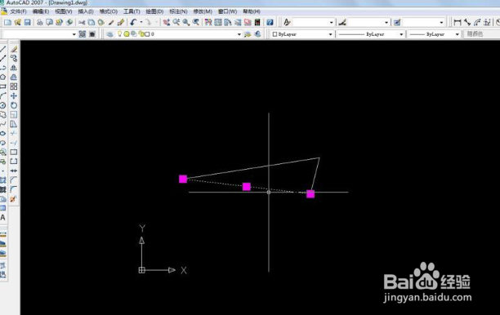500x315 pixels.
Task: Expand the ByLayer color dropdown
Action: pyautogui.click(x=330, y=34)
